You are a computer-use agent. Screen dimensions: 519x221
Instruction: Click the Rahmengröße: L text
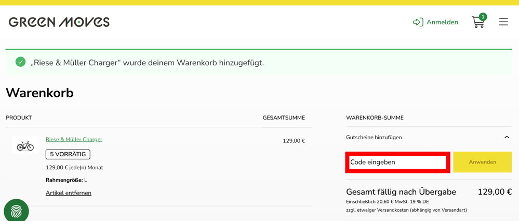click(x=66, y=180)
